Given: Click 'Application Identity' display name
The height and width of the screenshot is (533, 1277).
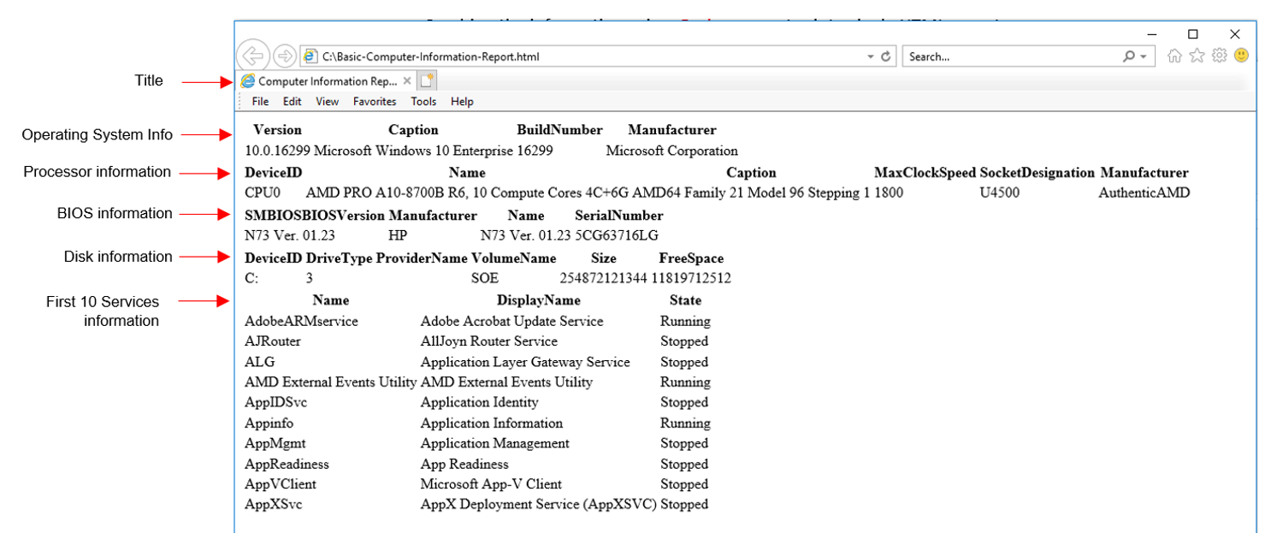Looking at the screenshot, I should [480, 402].
